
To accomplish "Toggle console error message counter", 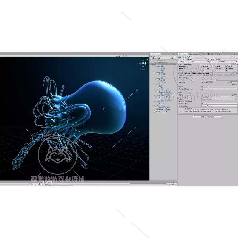I will click(x=40, y=184).
